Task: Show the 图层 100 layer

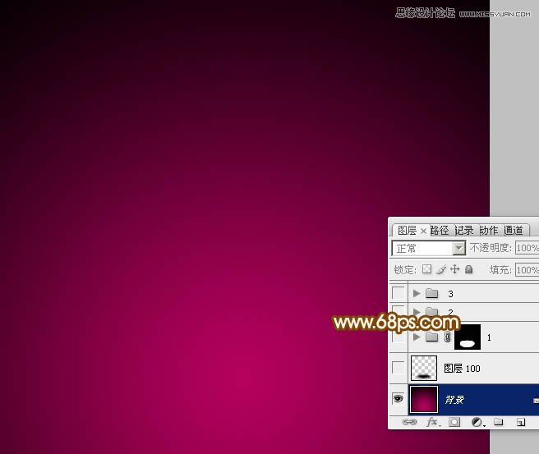Action: pos(398,368)
